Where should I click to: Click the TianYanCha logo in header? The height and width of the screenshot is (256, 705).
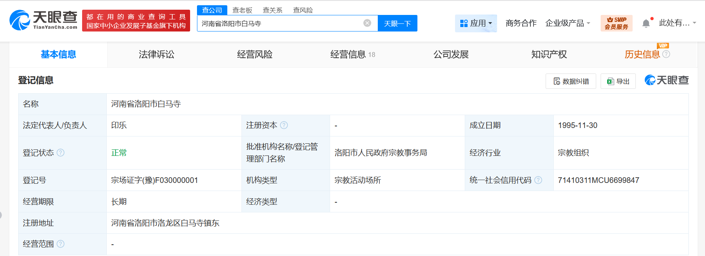point(43,20)
